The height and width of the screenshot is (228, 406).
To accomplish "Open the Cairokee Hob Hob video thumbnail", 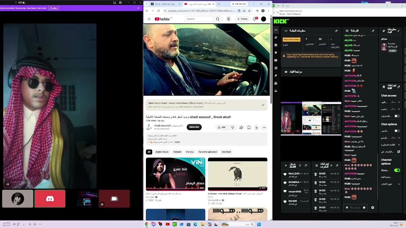I will [x=238, y=174].
